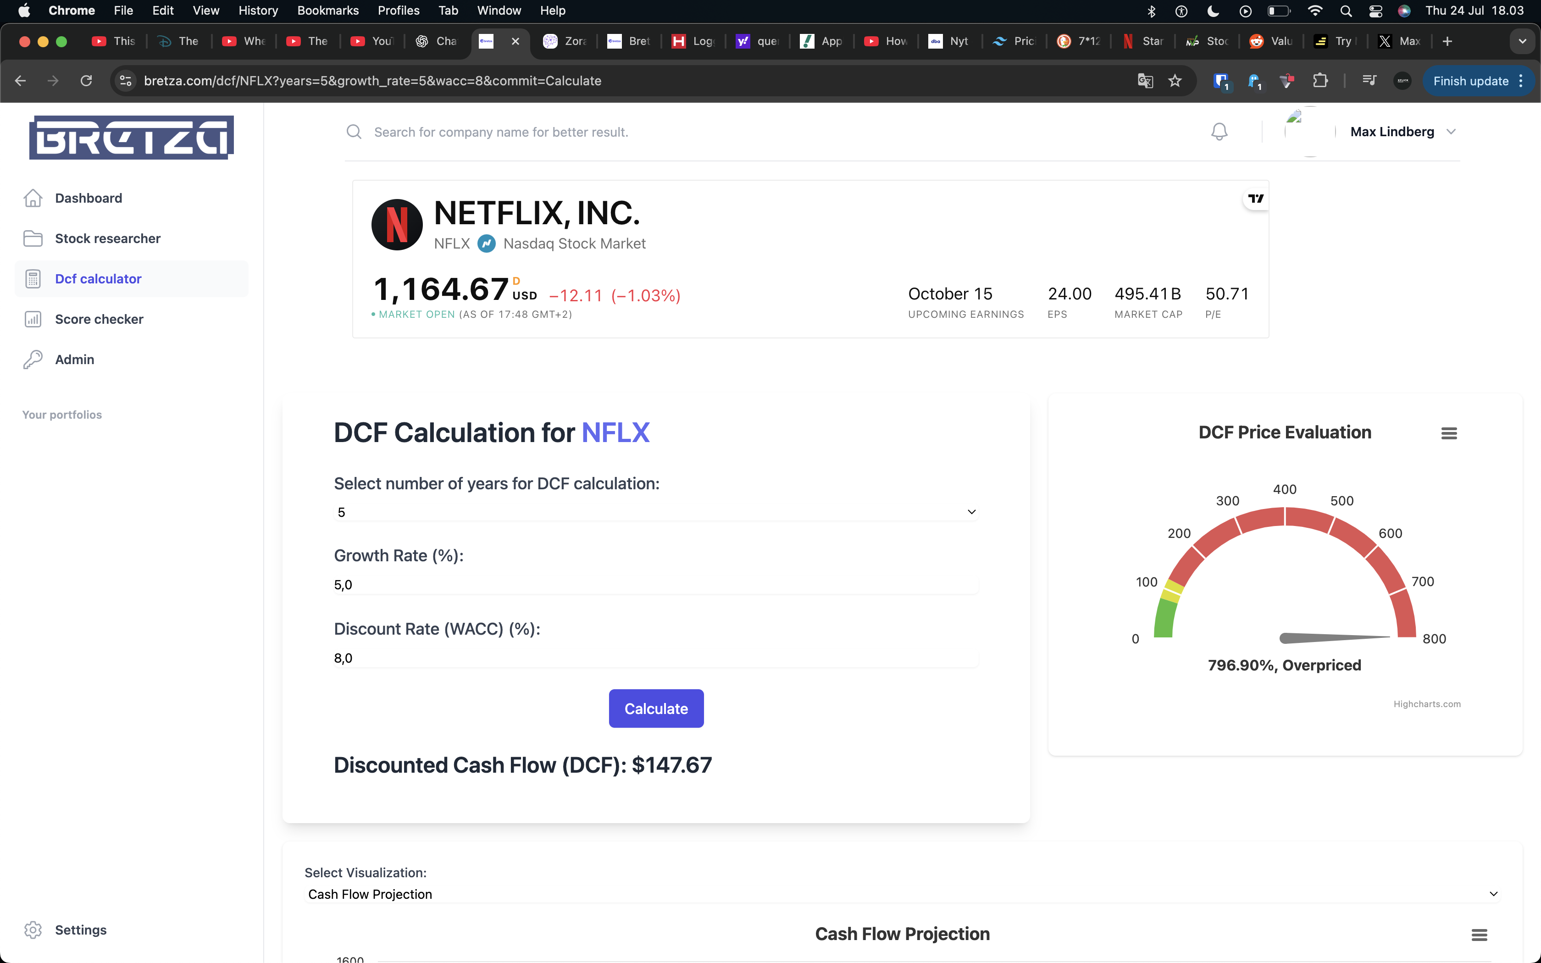The width and height of the screenshot is (1541, 963).
Task: Open the Select Visualization dropdown
Action: pos(902,894)
